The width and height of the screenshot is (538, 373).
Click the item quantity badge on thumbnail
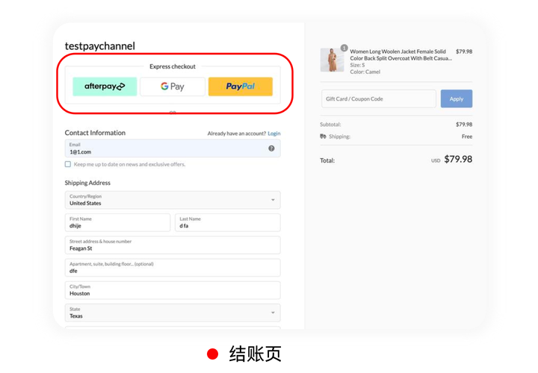pos(344,48)
